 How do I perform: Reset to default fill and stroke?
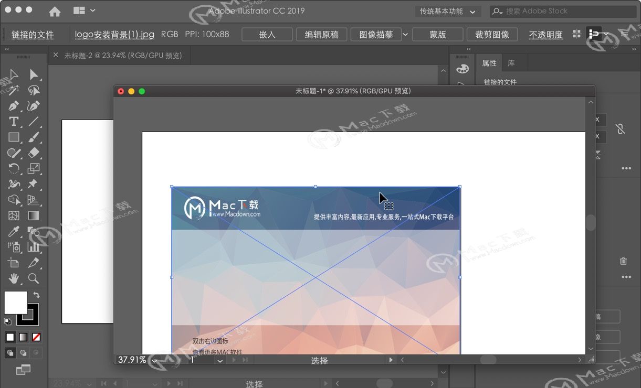point(8,321)
